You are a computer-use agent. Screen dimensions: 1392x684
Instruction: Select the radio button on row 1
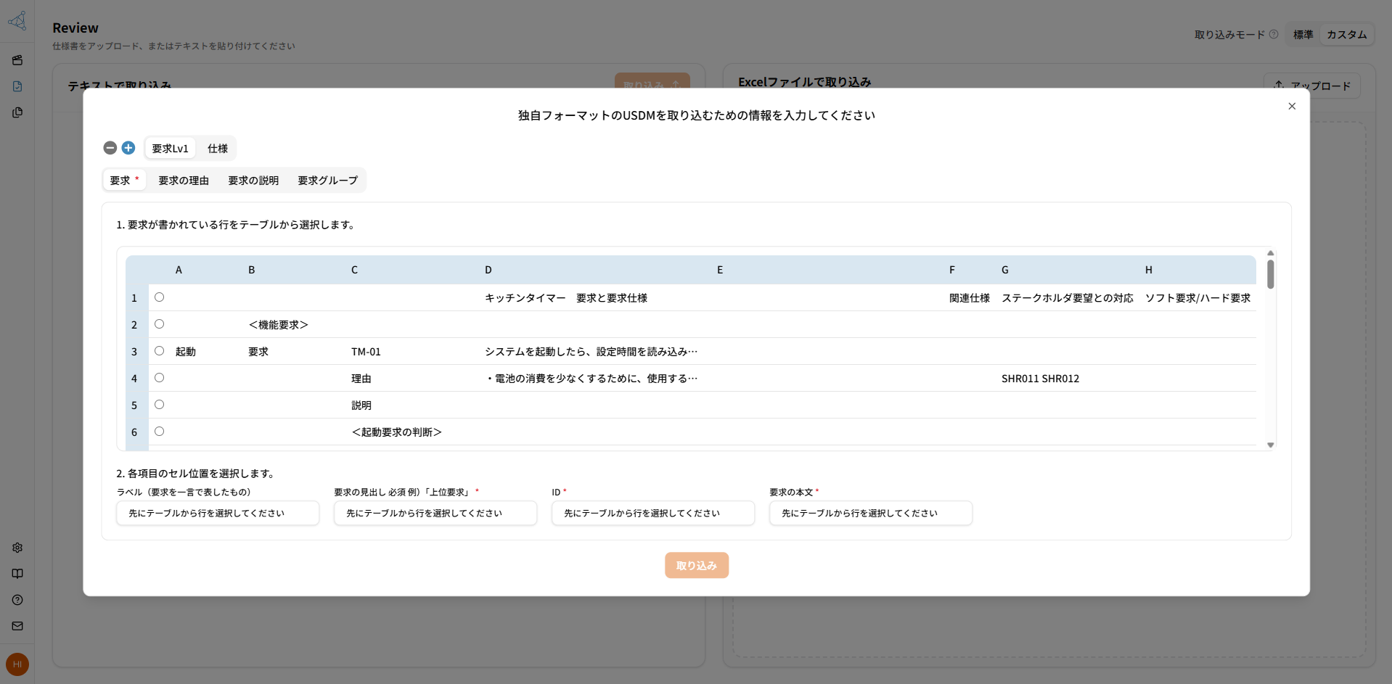[160, 297]
